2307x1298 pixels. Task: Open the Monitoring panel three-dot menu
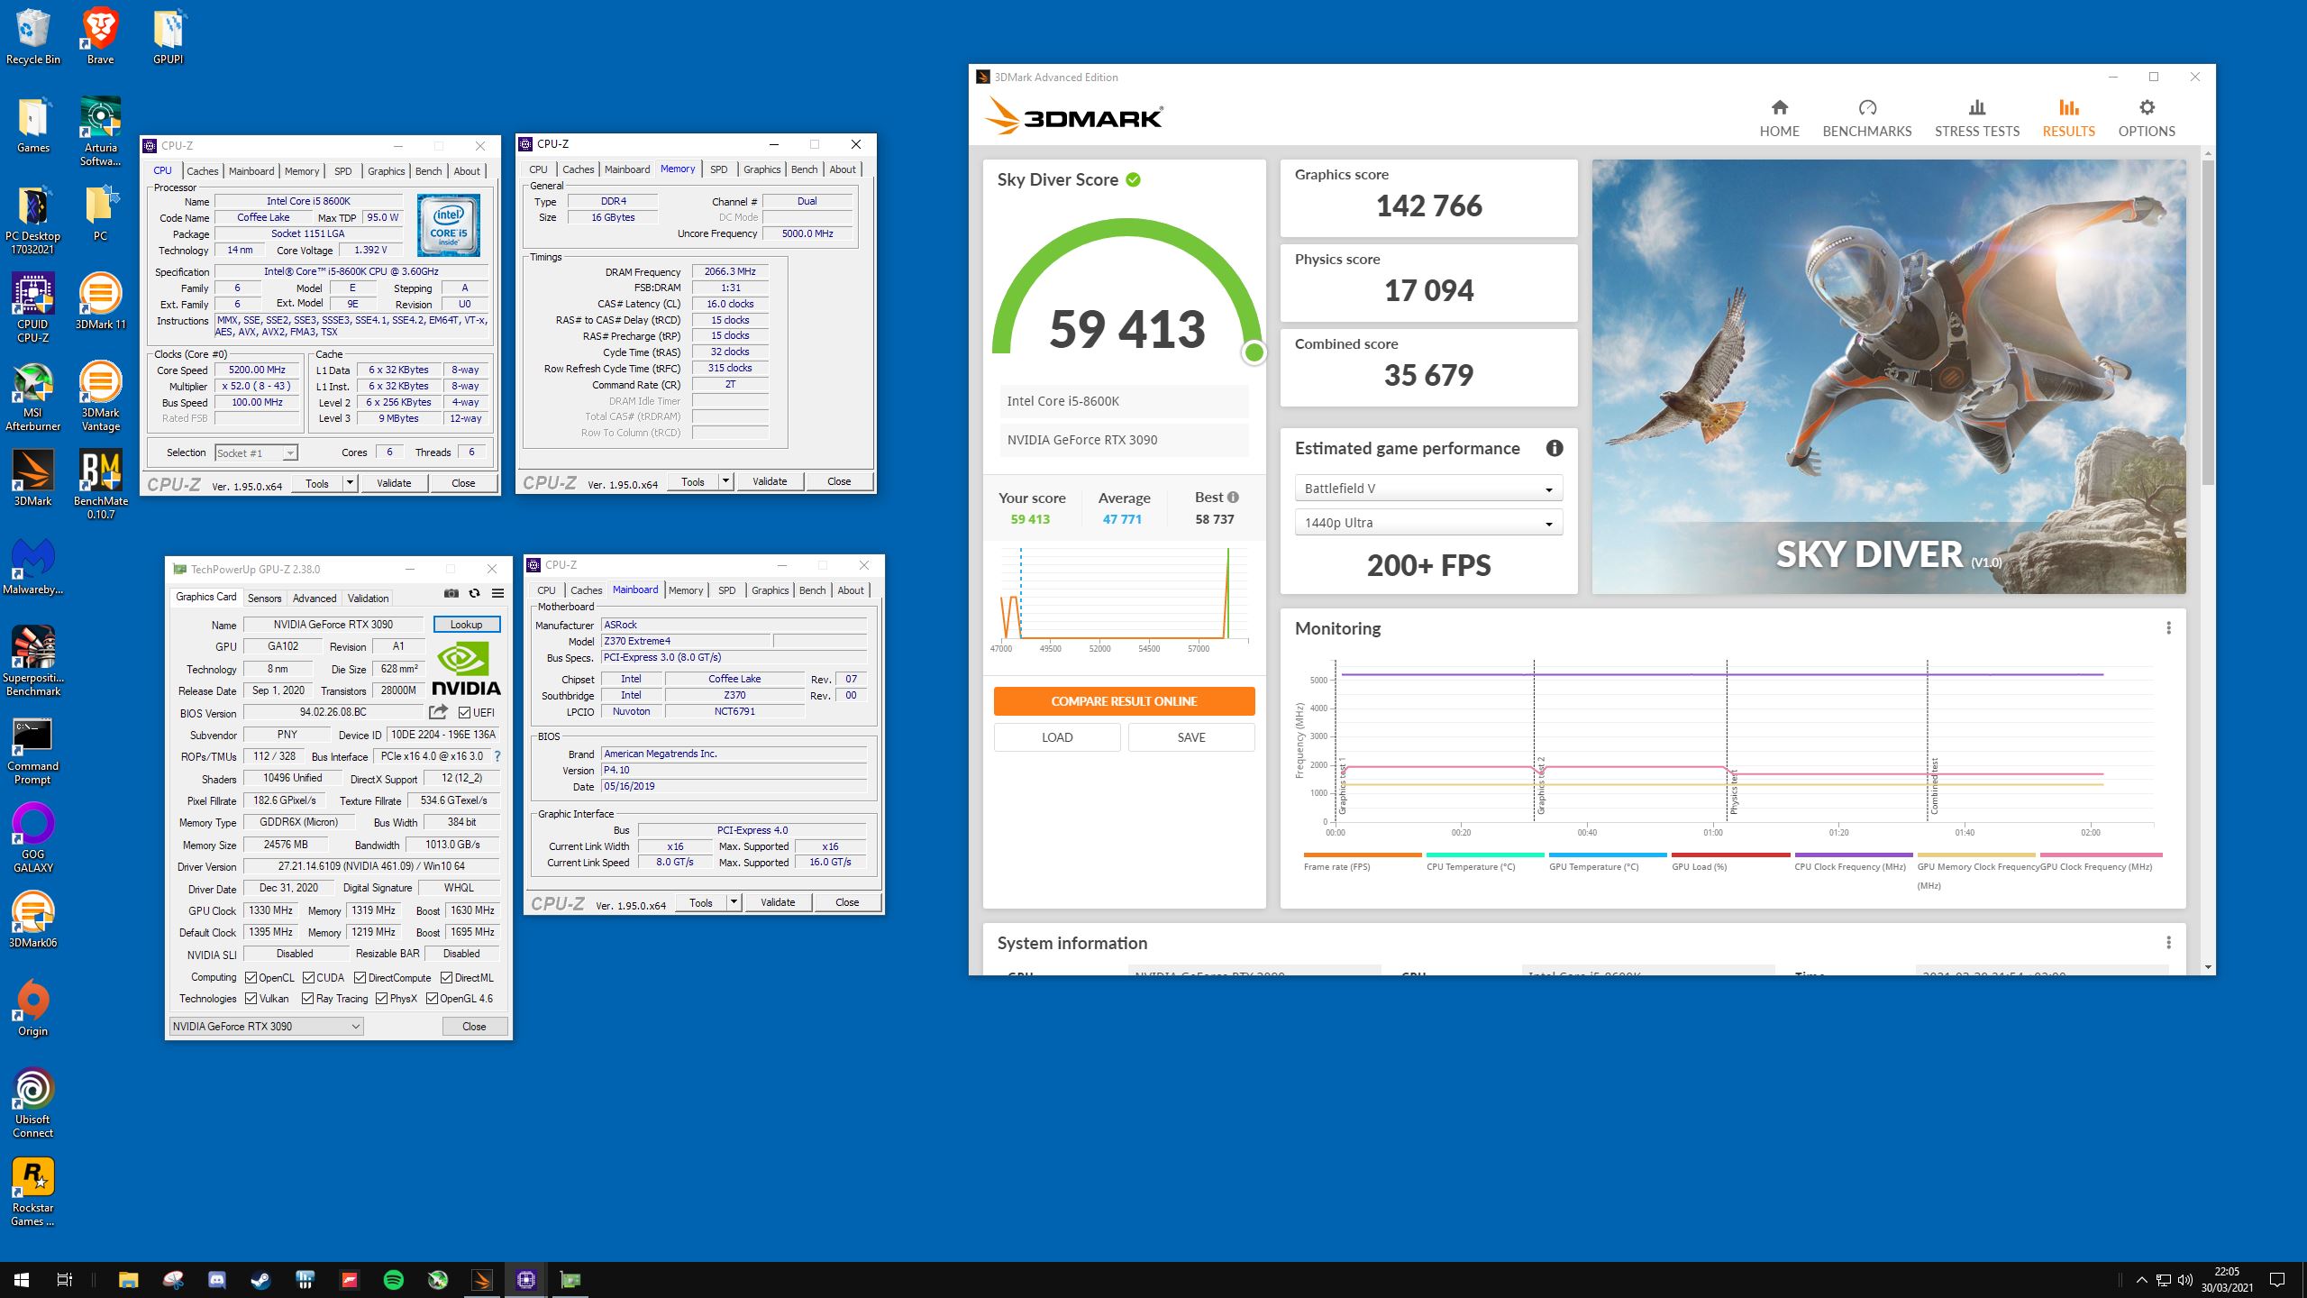pos(2168,628)
